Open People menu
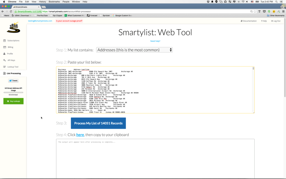 (x=66, y=2)
